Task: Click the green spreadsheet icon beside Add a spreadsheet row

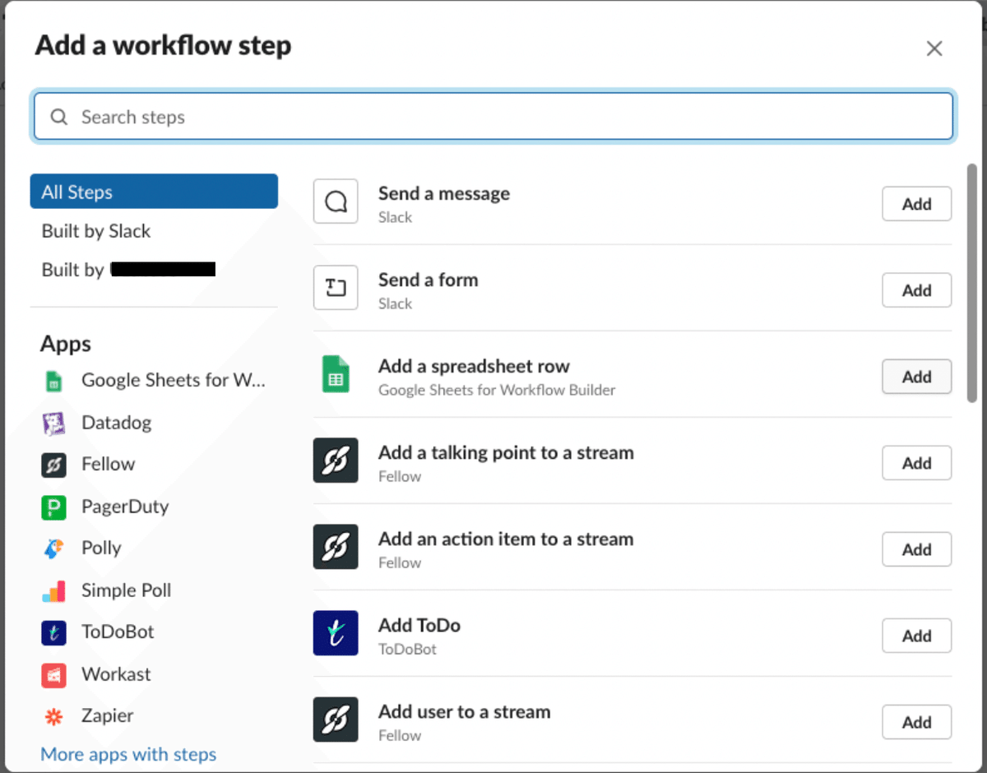Action: [x=336, y=374]
